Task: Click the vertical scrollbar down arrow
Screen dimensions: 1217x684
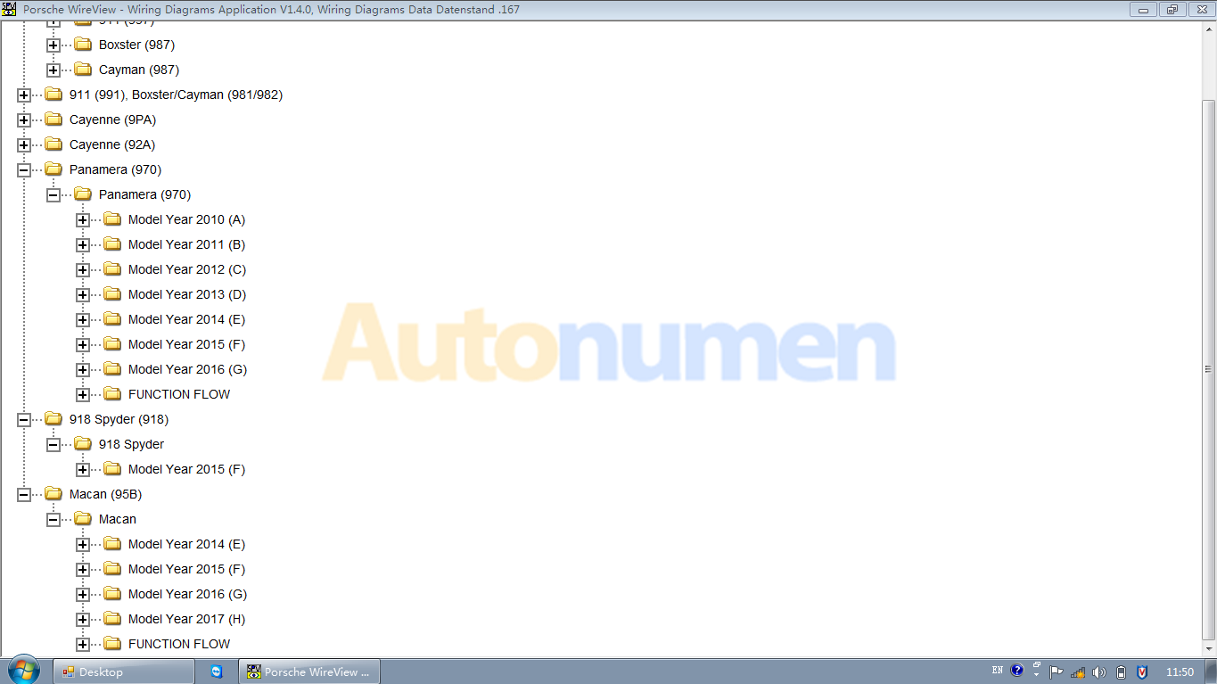Action: tap(1209, 650)
